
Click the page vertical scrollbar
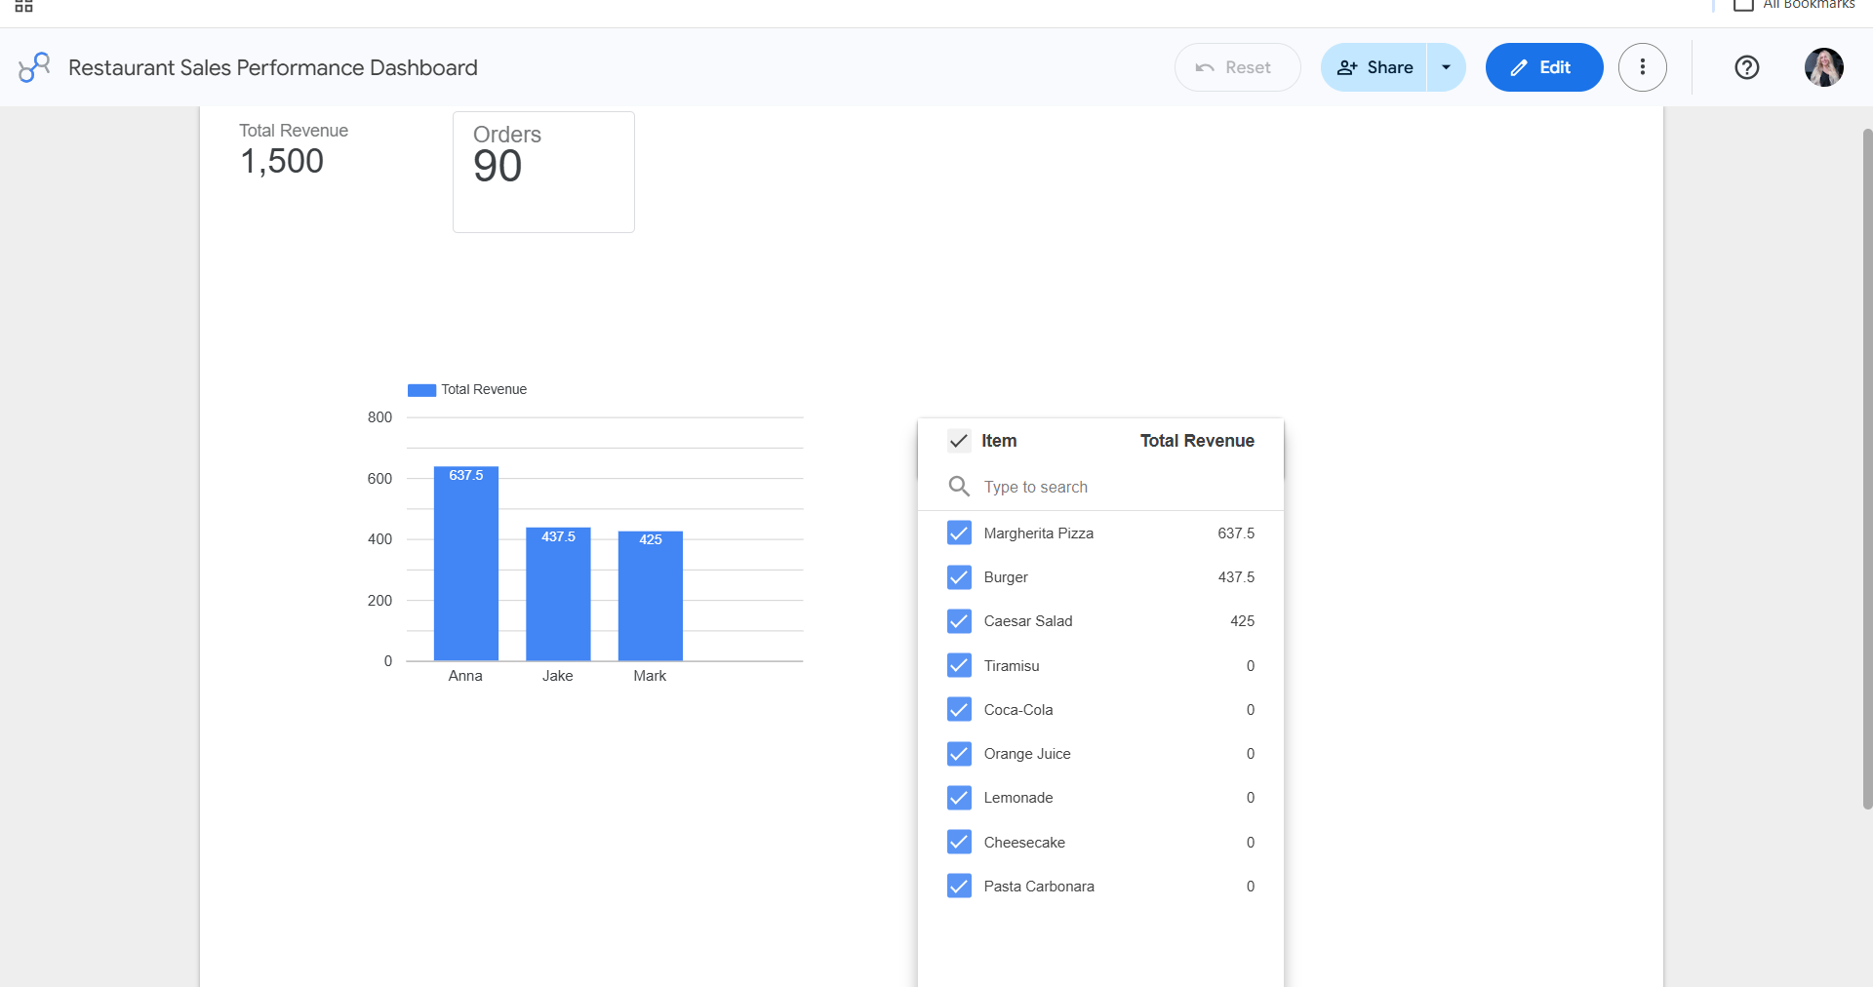coord(1867,468)
